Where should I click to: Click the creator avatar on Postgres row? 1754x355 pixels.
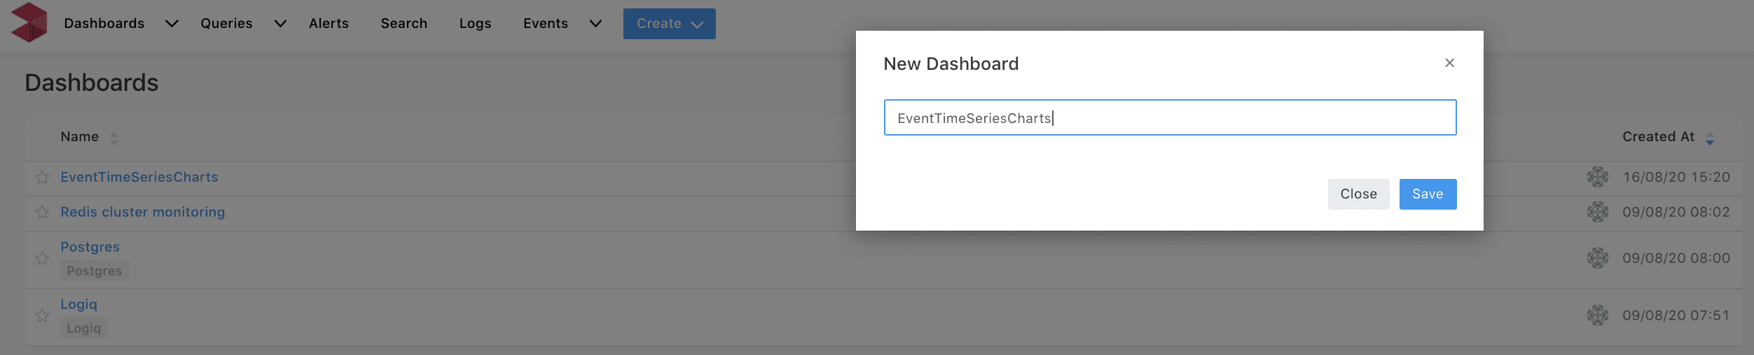coord(1597,258)
